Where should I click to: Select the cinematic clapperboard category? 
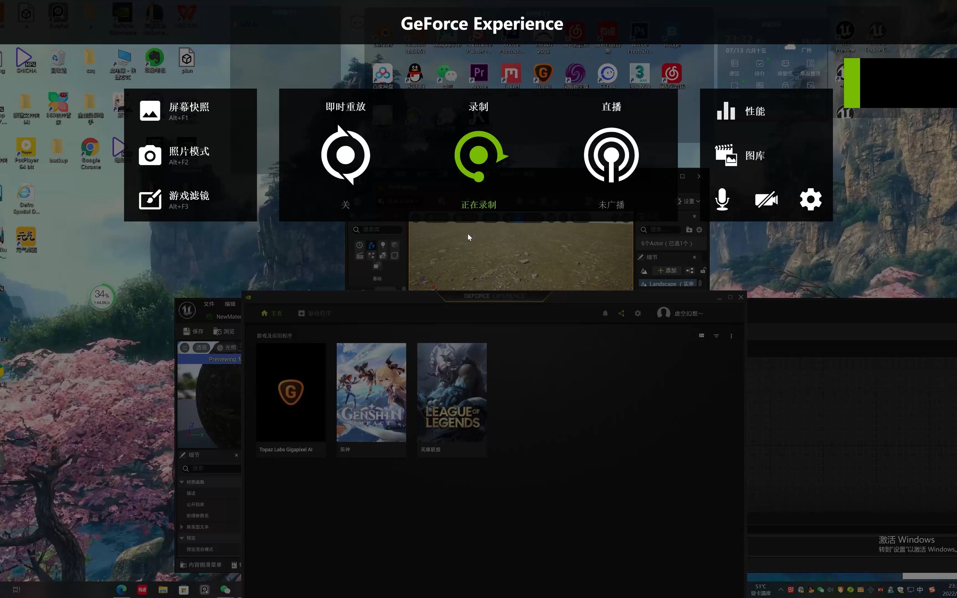(359, 256)
